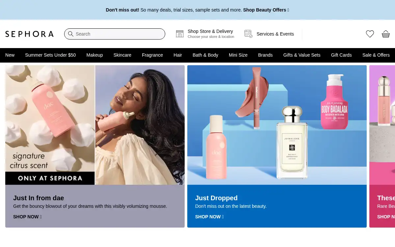Open the Mini Size menu
Screen dimensions: 395x247
(x=238, y=55)
